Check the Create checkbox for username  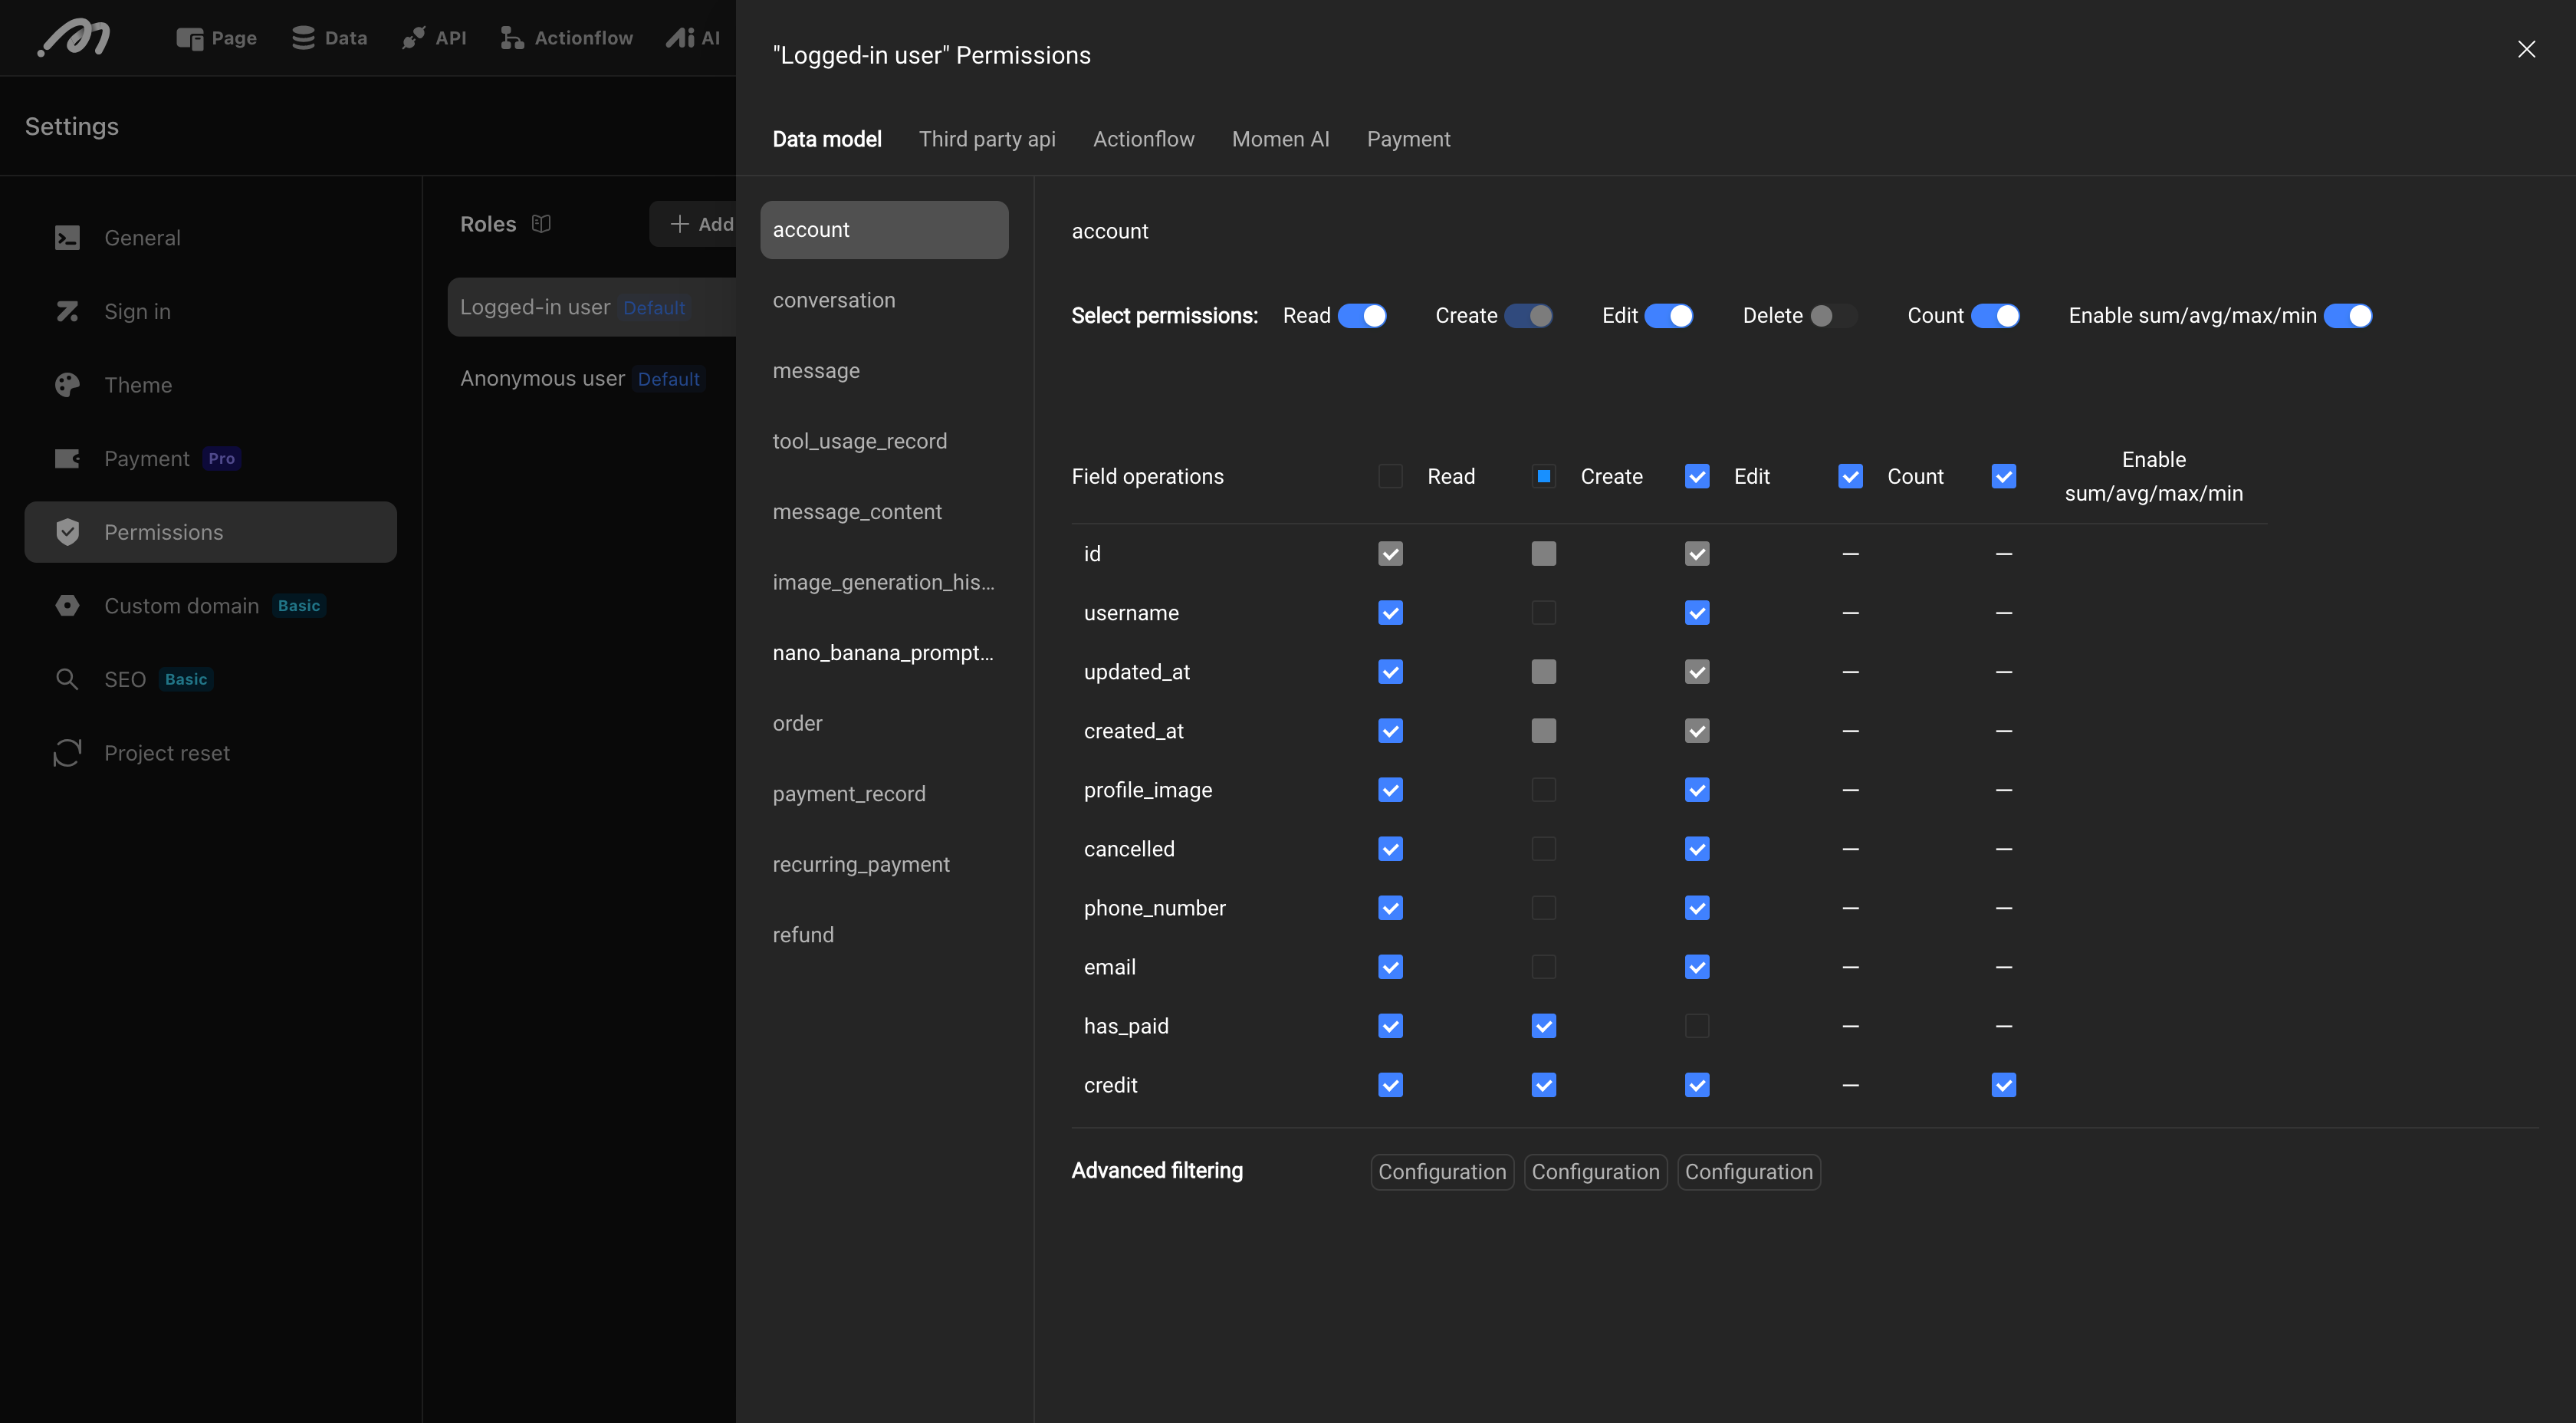point(1543,613)
